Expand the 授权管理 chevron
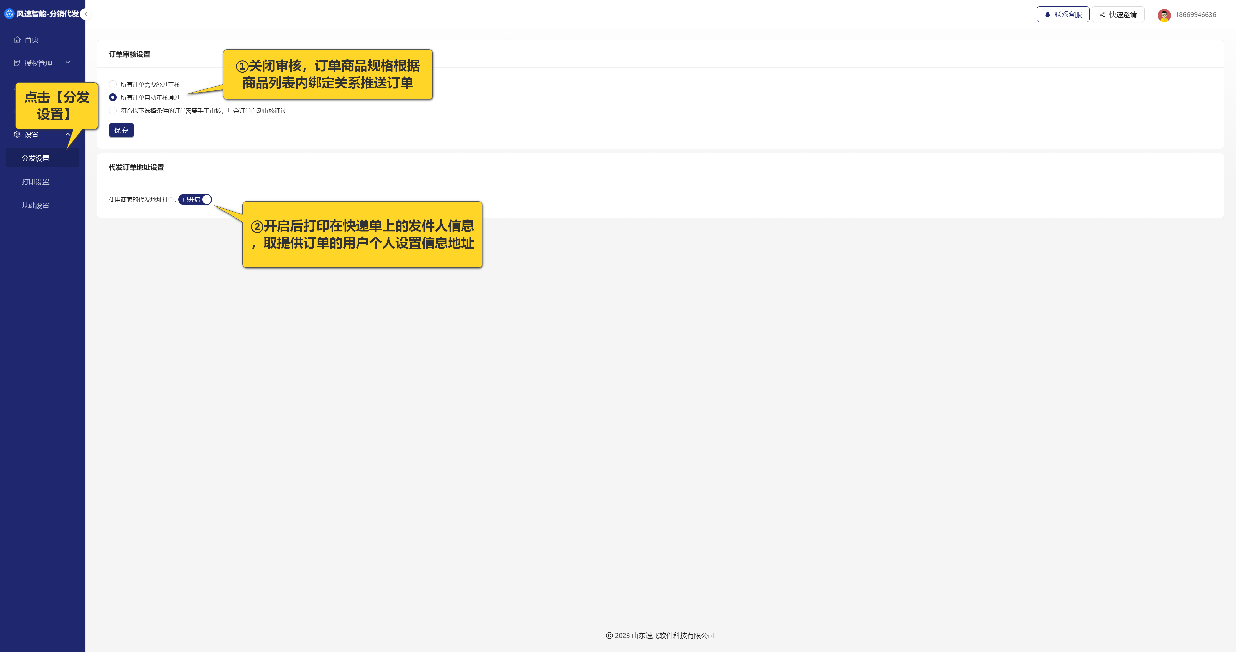1236x652 pixels. click(x=68, y=63)
